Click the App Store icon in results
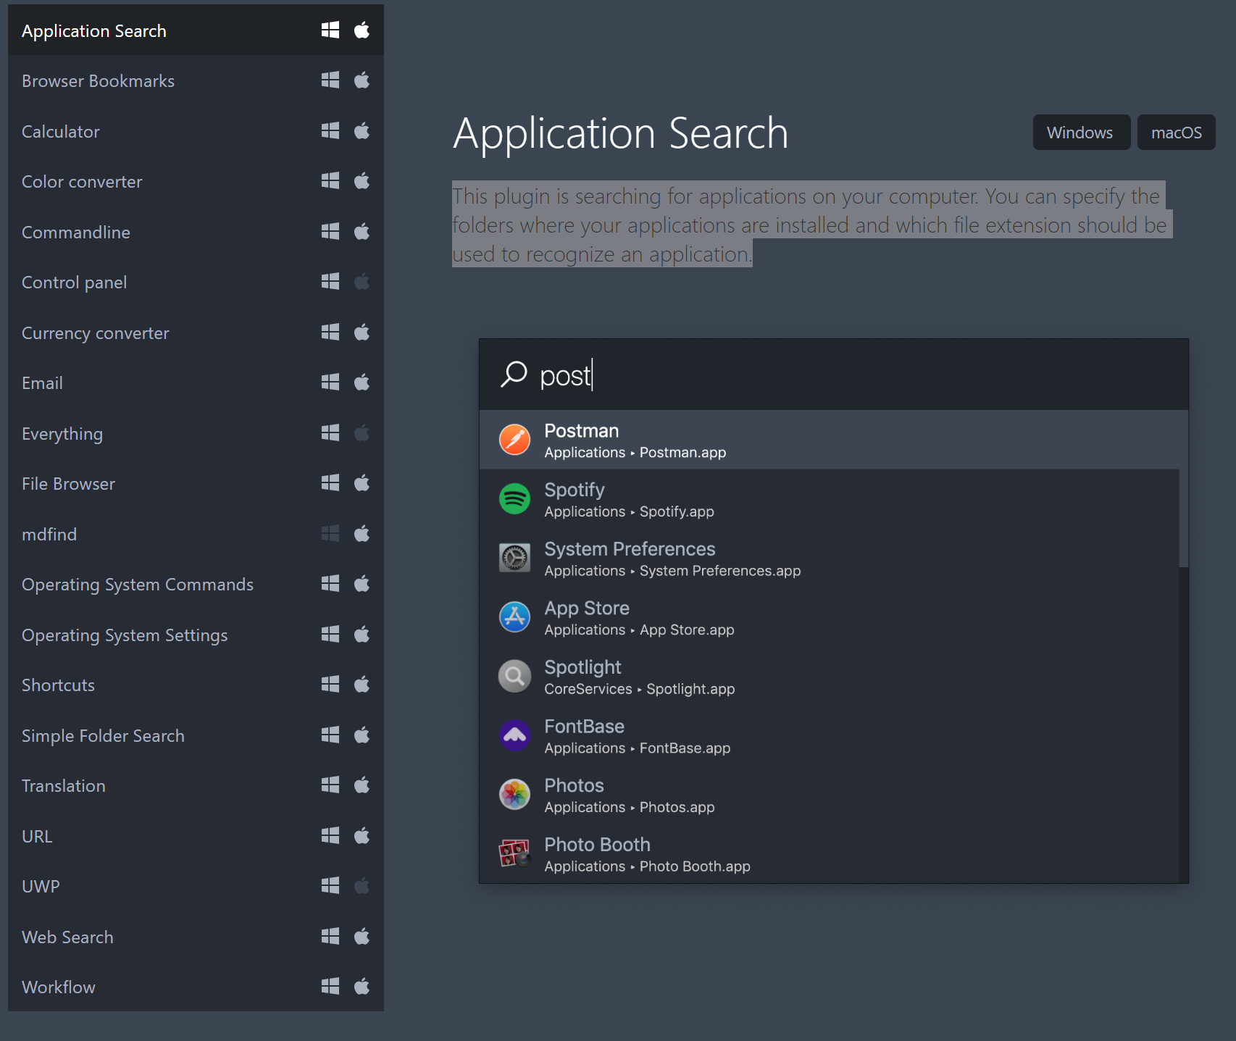Screen dimensions: 1236x1041 tap(514, 617)
